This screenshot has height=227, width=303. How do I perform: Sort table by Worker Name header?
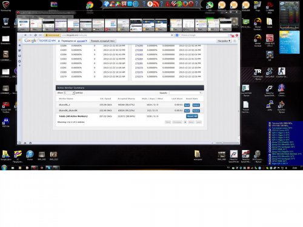(x=66, y=99)
